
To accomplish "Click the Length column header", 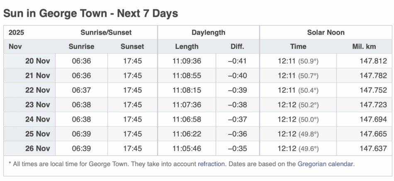I will [x=187, y=46].
